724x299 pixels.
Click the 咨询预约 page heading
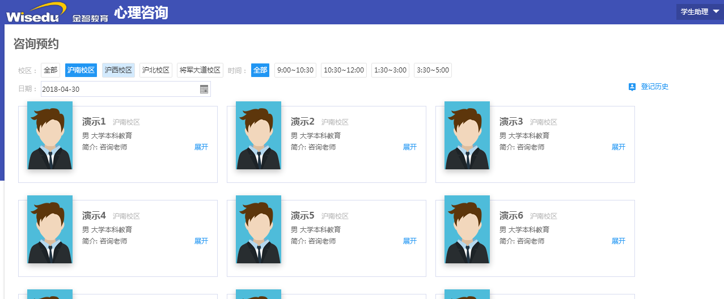(x=36, y=44)
